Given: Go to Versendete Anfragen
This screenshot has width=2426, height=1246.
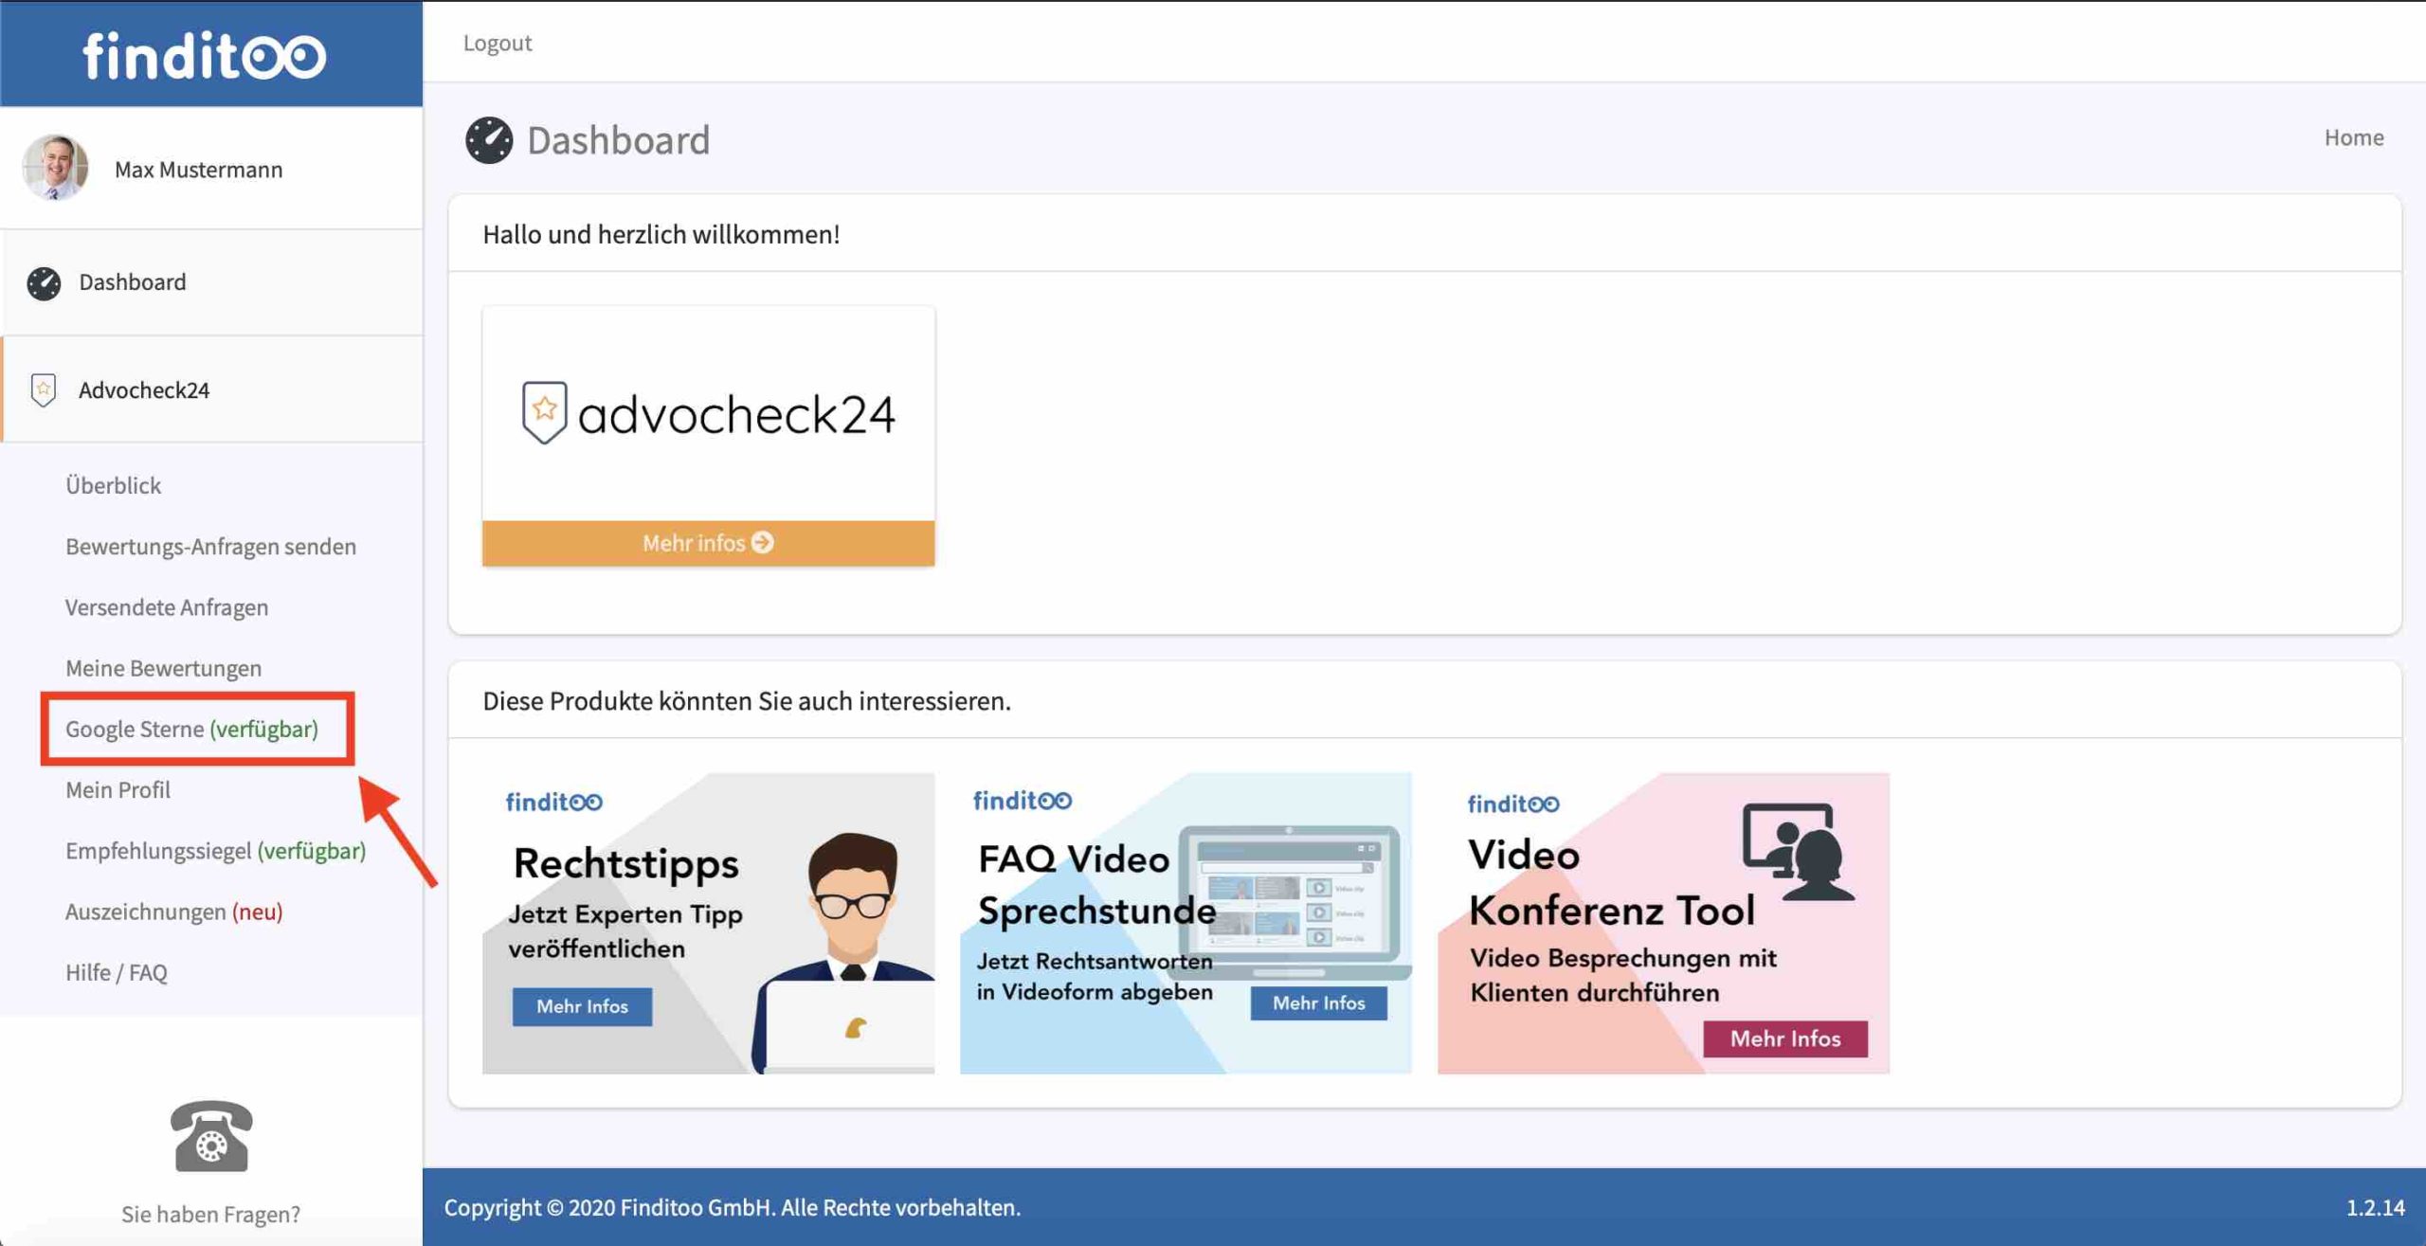Looking at the screenshot, I should pos(167,607).
